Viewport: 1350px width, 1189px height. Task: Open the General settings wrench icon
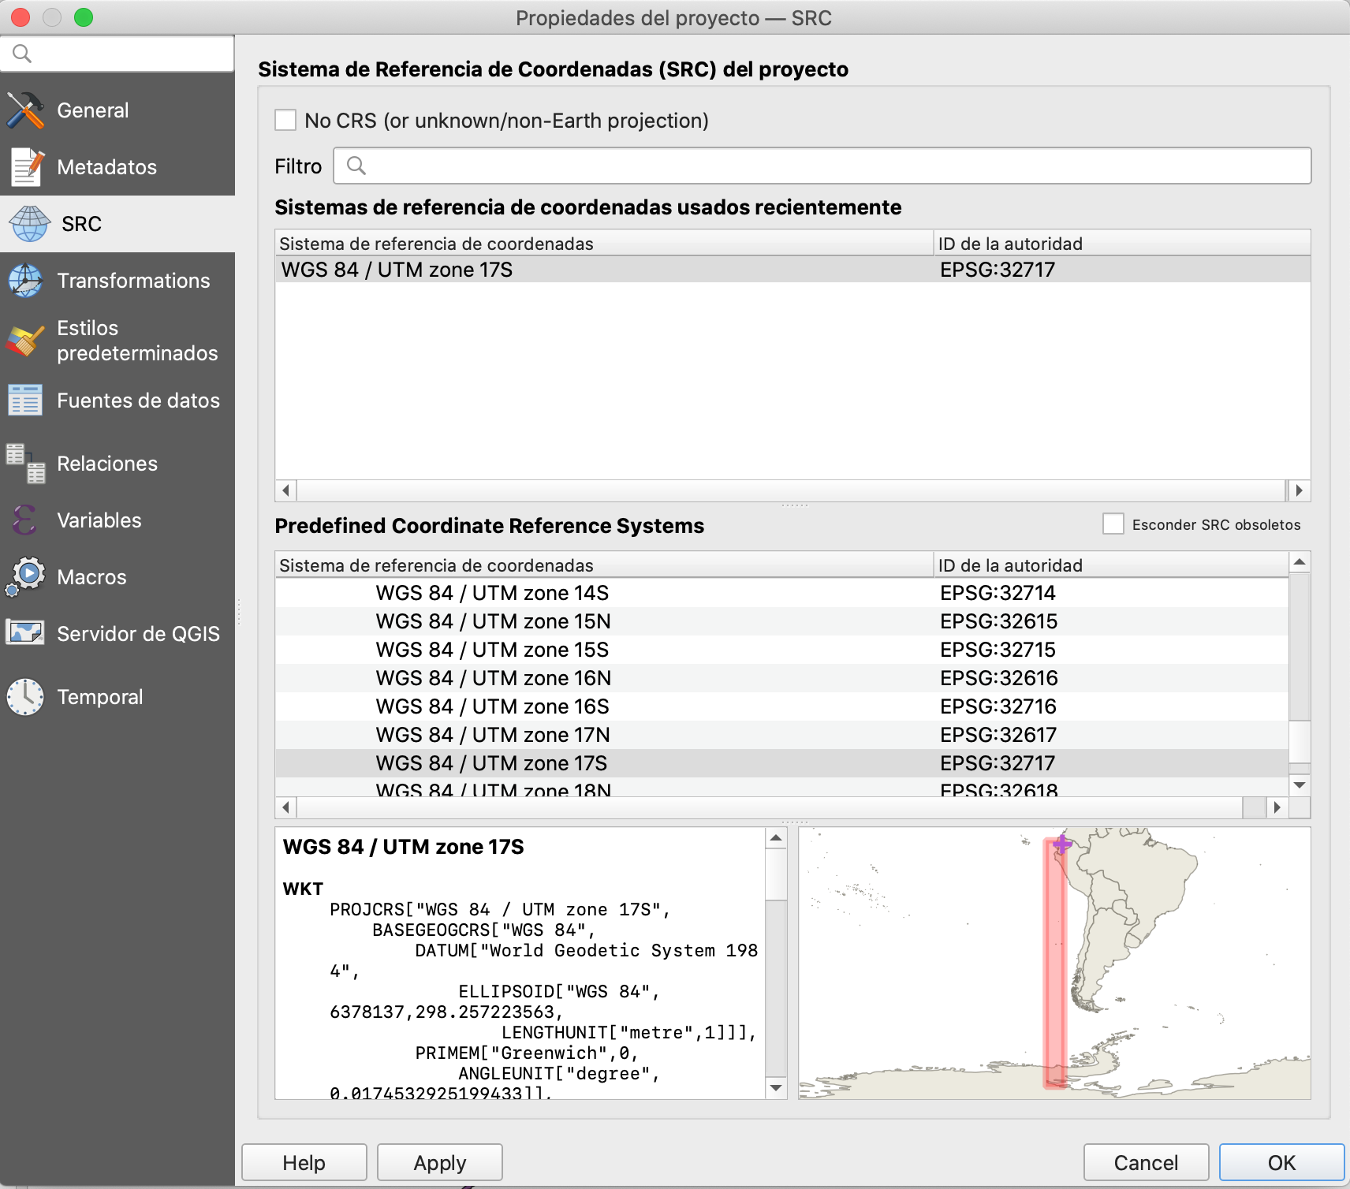click(25, 110)
